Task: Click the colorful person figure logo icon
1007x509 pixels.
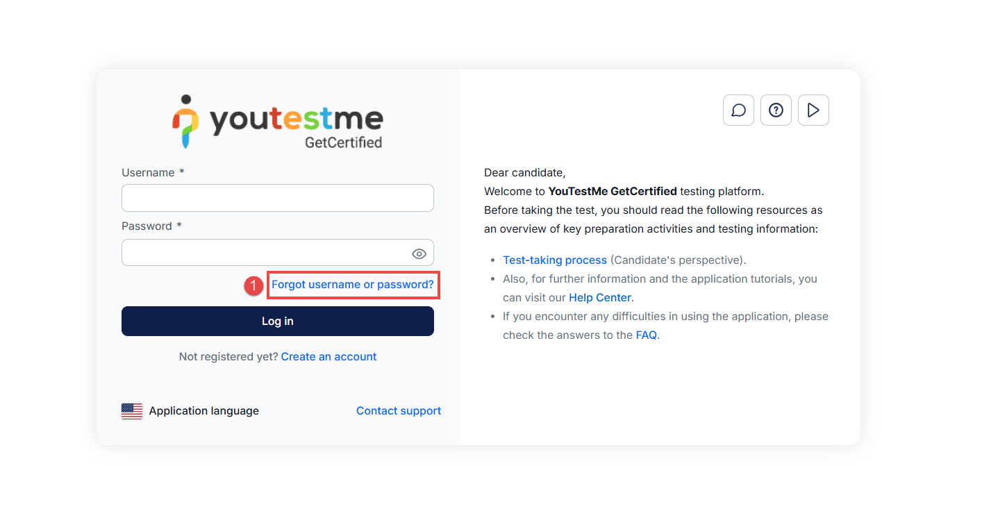Action: [185, 122]
